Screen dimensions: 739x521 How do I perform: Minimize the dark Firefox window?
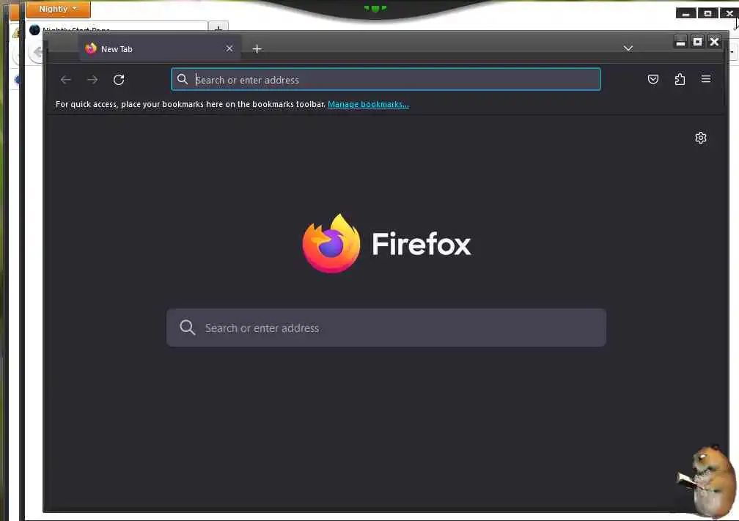tap(680, 42)
